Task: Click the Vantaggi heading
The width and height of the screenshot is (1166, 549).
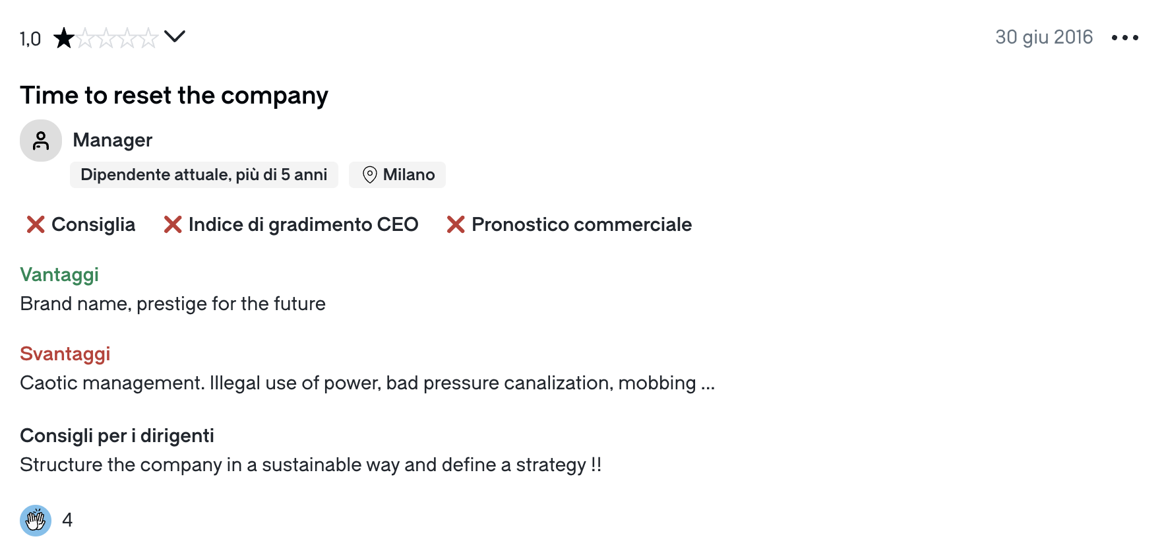Action: click(x=59, y=274)
